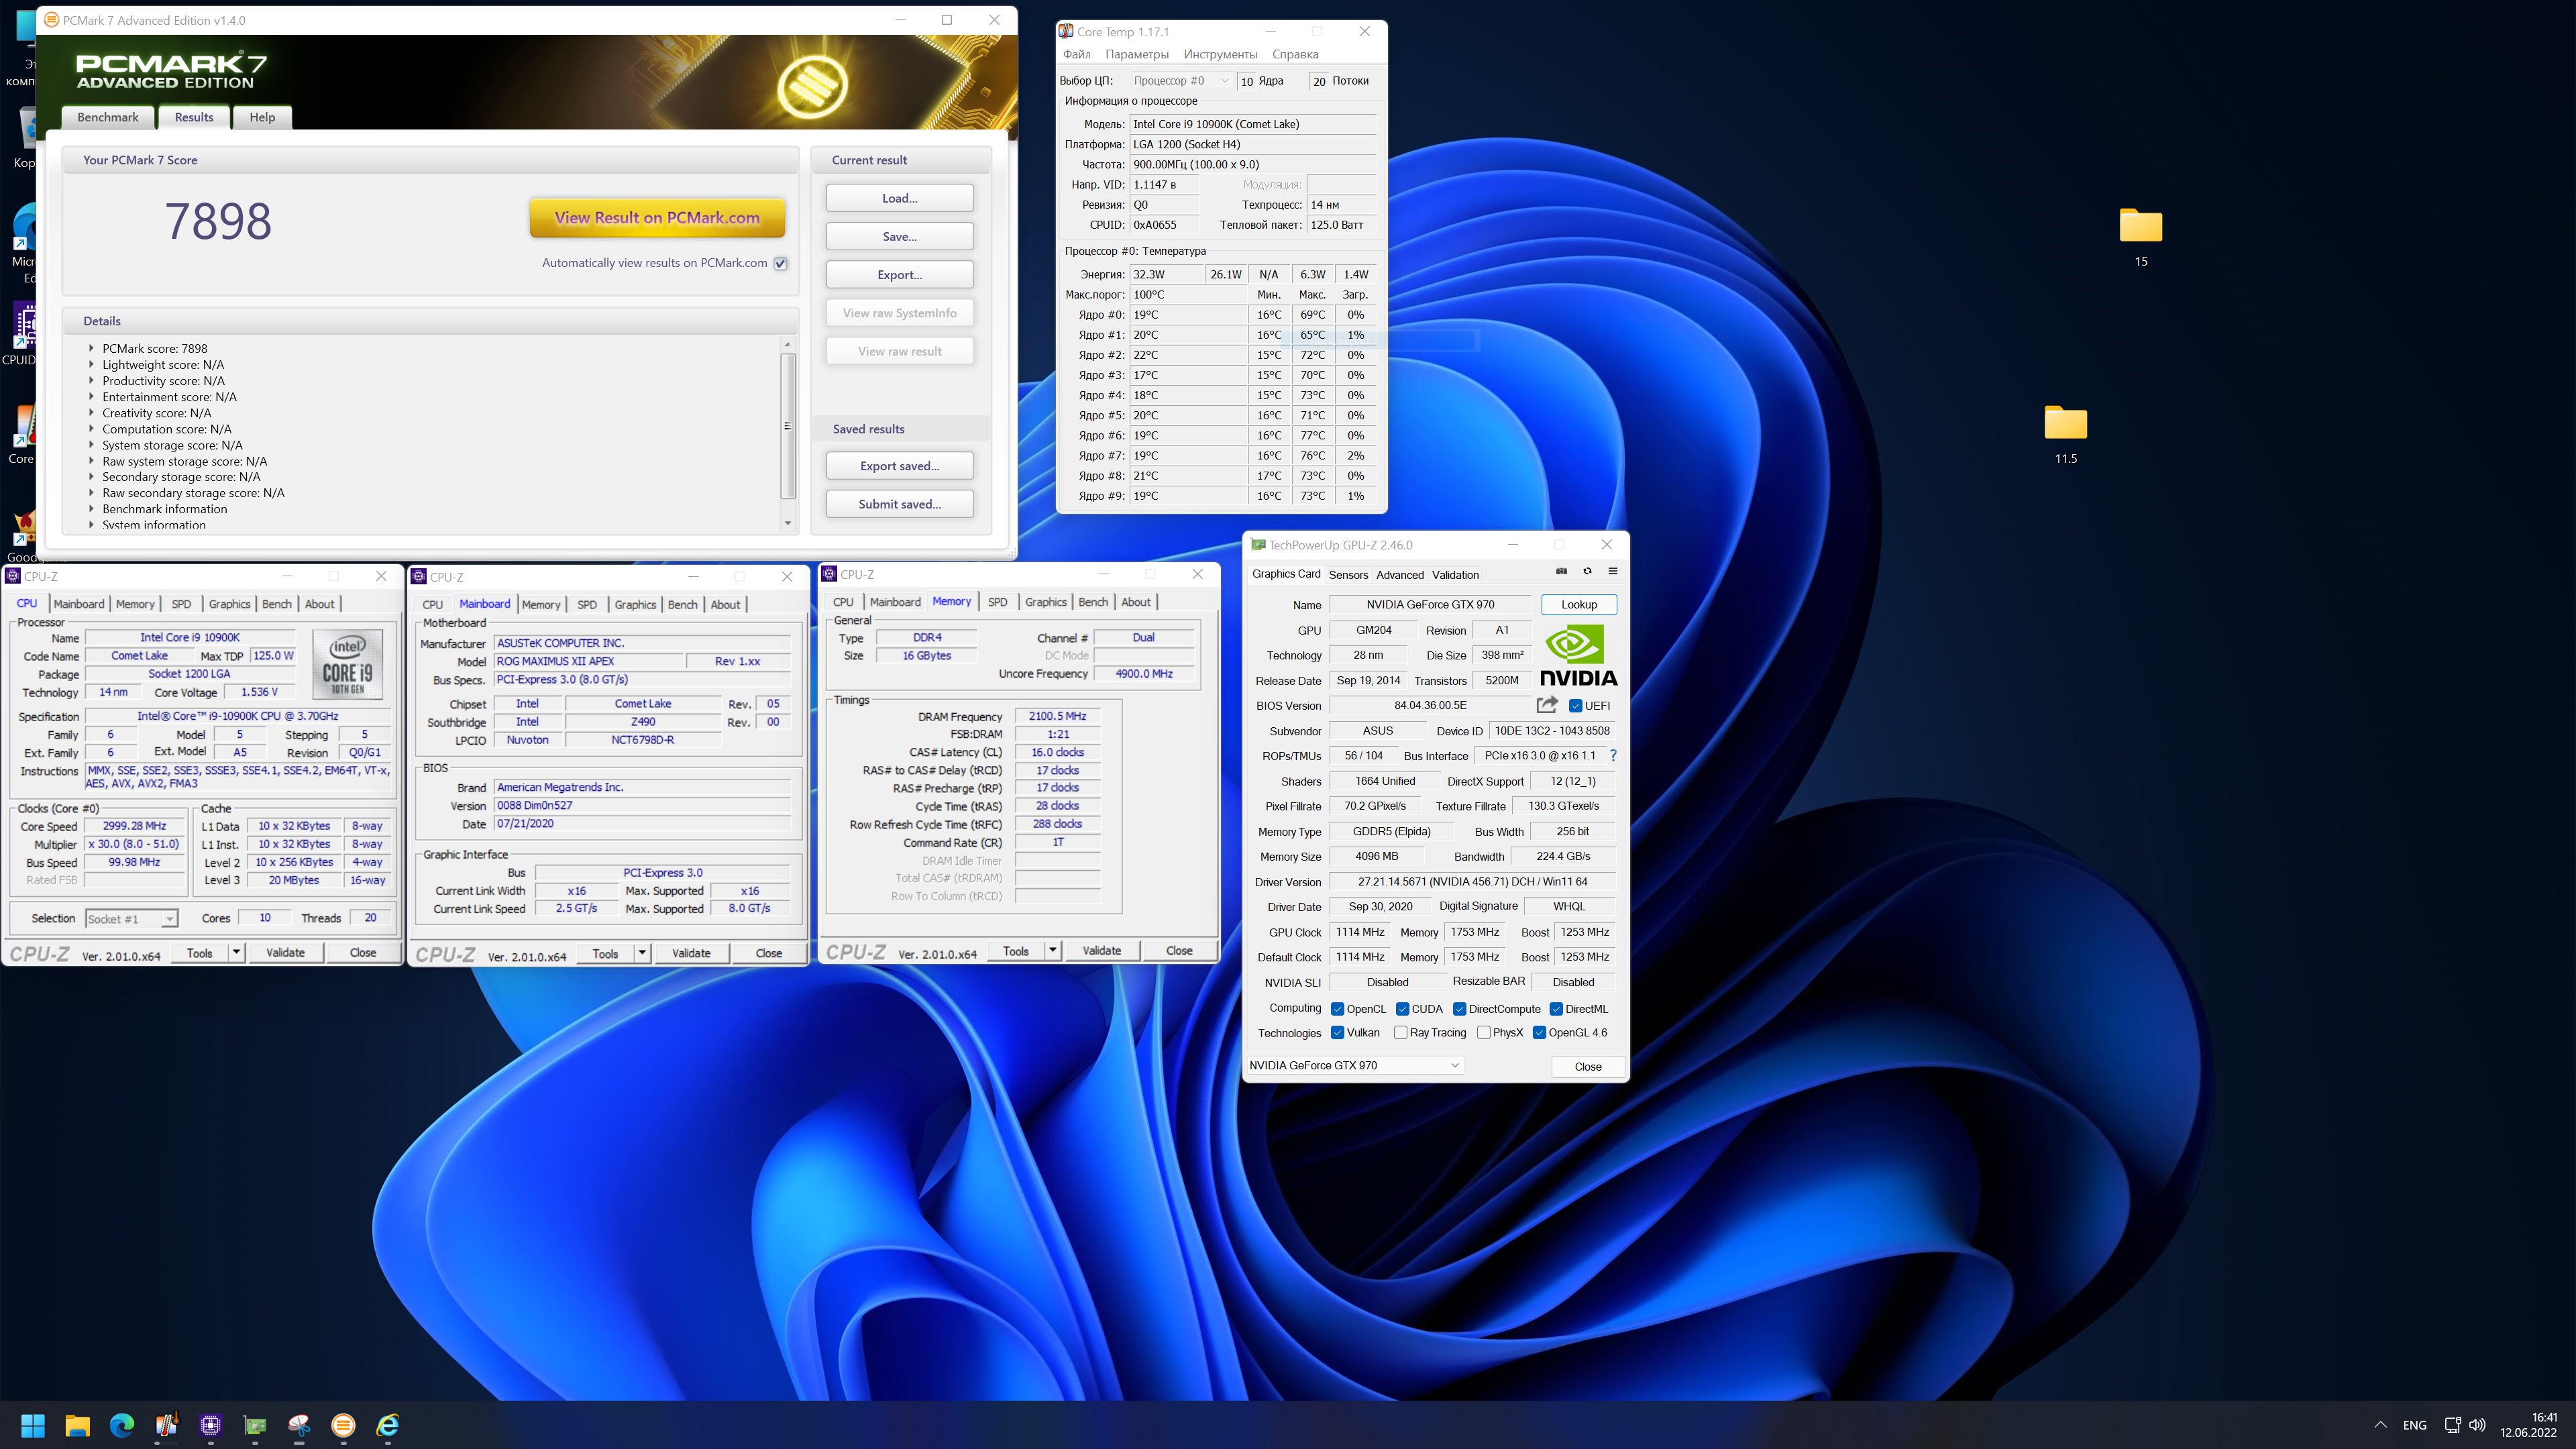
Task: Take a GPU-Z screenshot with the camera icon
Action: coord(1561,571)
